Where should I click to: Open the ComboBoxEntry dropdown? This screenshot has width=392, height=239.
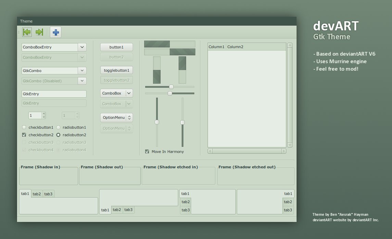point(82,47)
